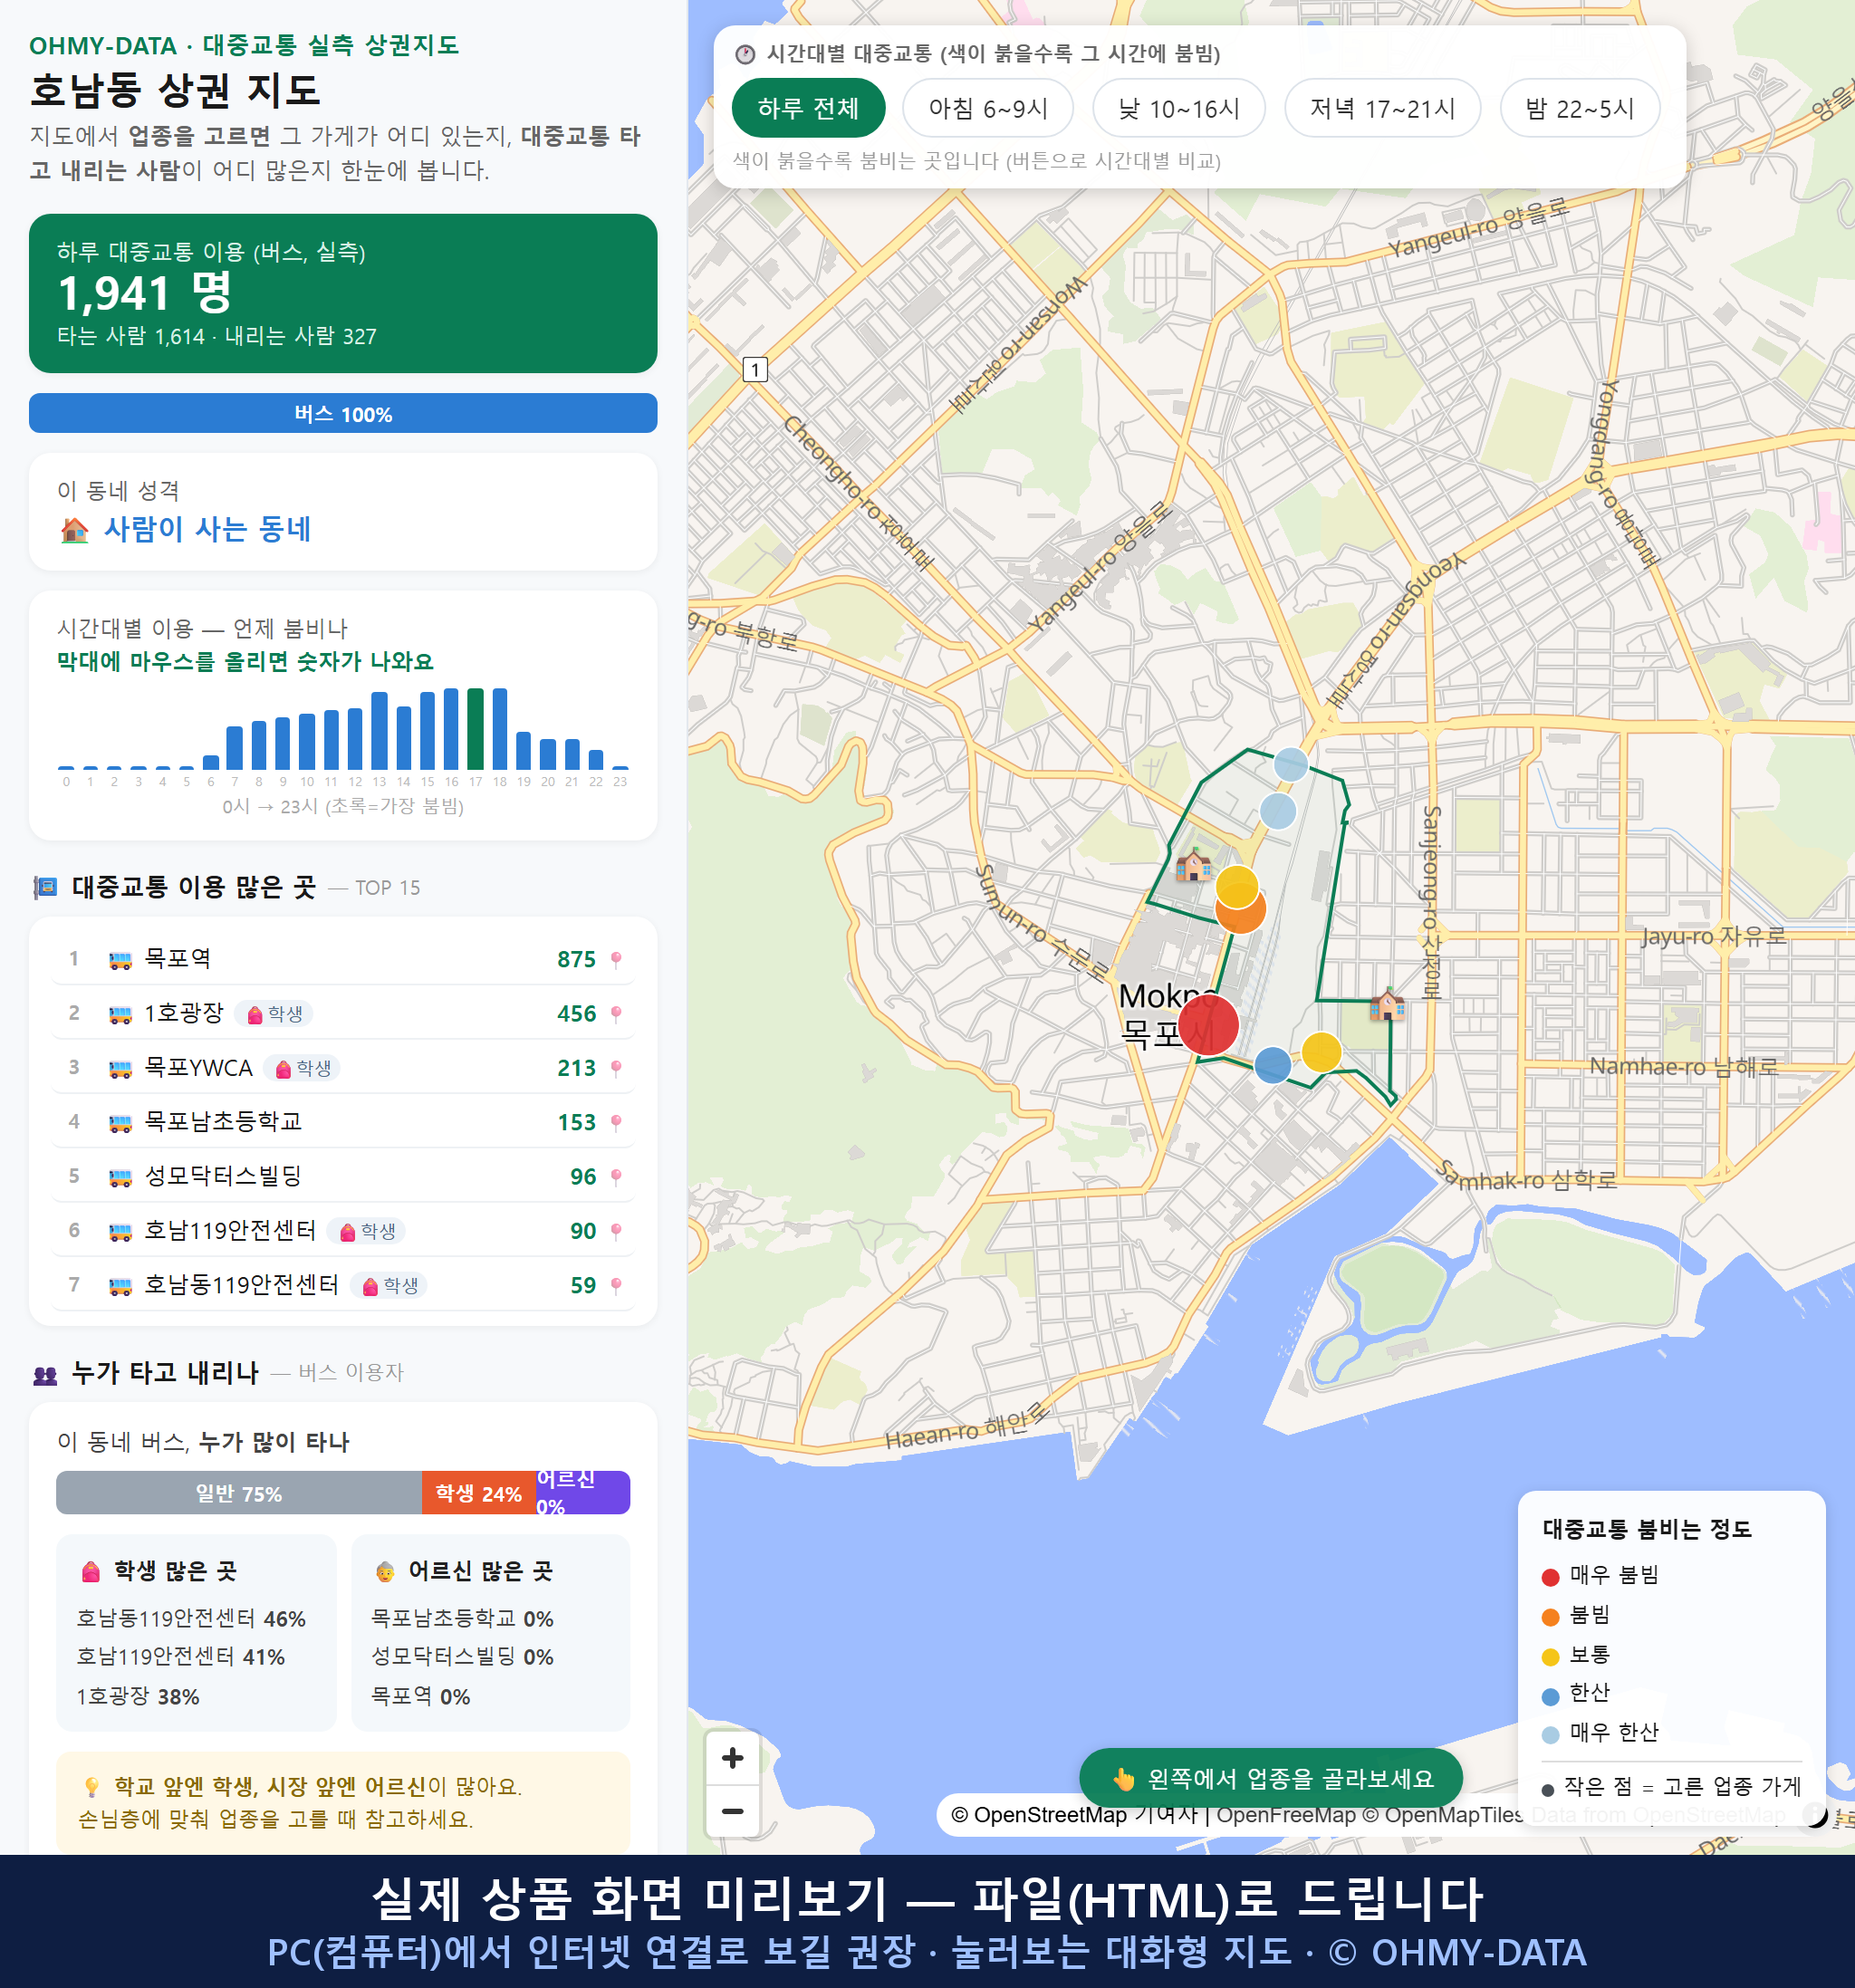Switch to 밤 22~5시 time filter
Screen dimensions: 1855x1988
click(x=1579, y=108)
